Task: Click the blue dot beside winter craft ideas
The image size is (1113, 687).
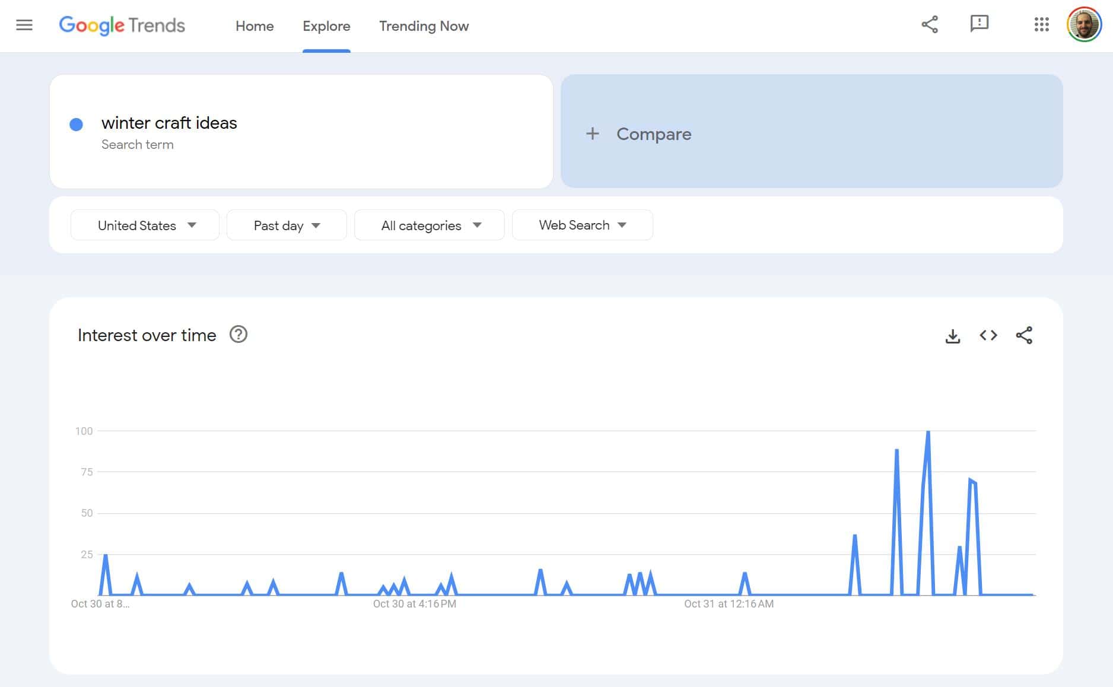Action: coord(76,124)
